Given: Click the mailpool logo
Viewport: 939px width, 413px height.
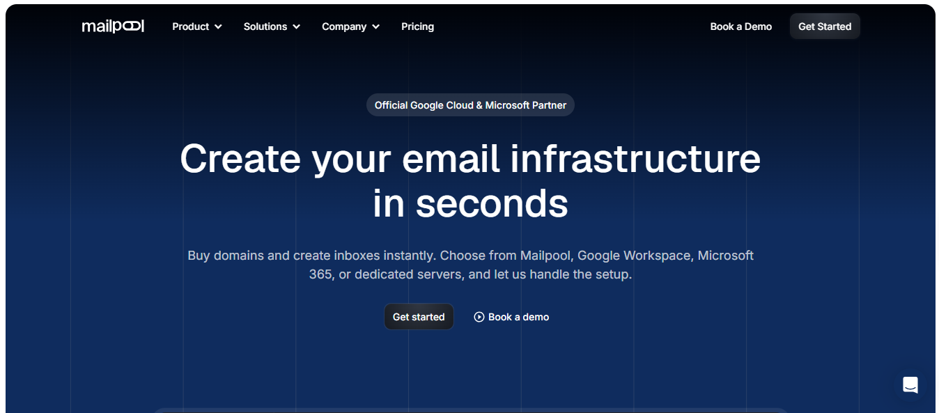Looking at the screenshot, I should click(x=113, y=26).
